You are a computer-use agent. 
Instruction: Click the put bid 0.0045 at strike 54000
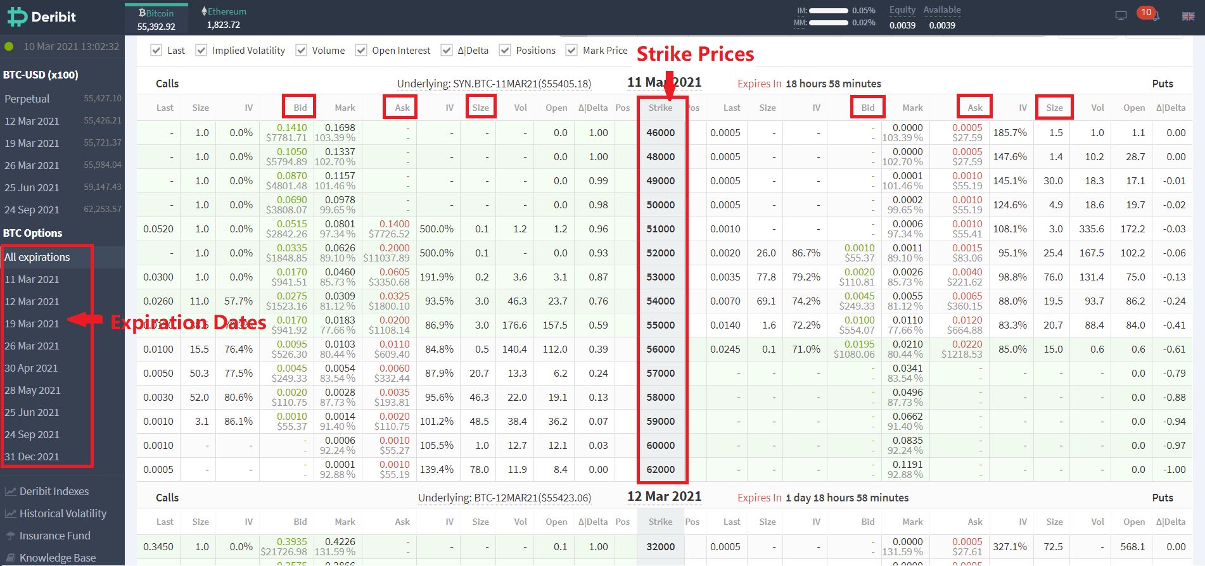point(860,296)
